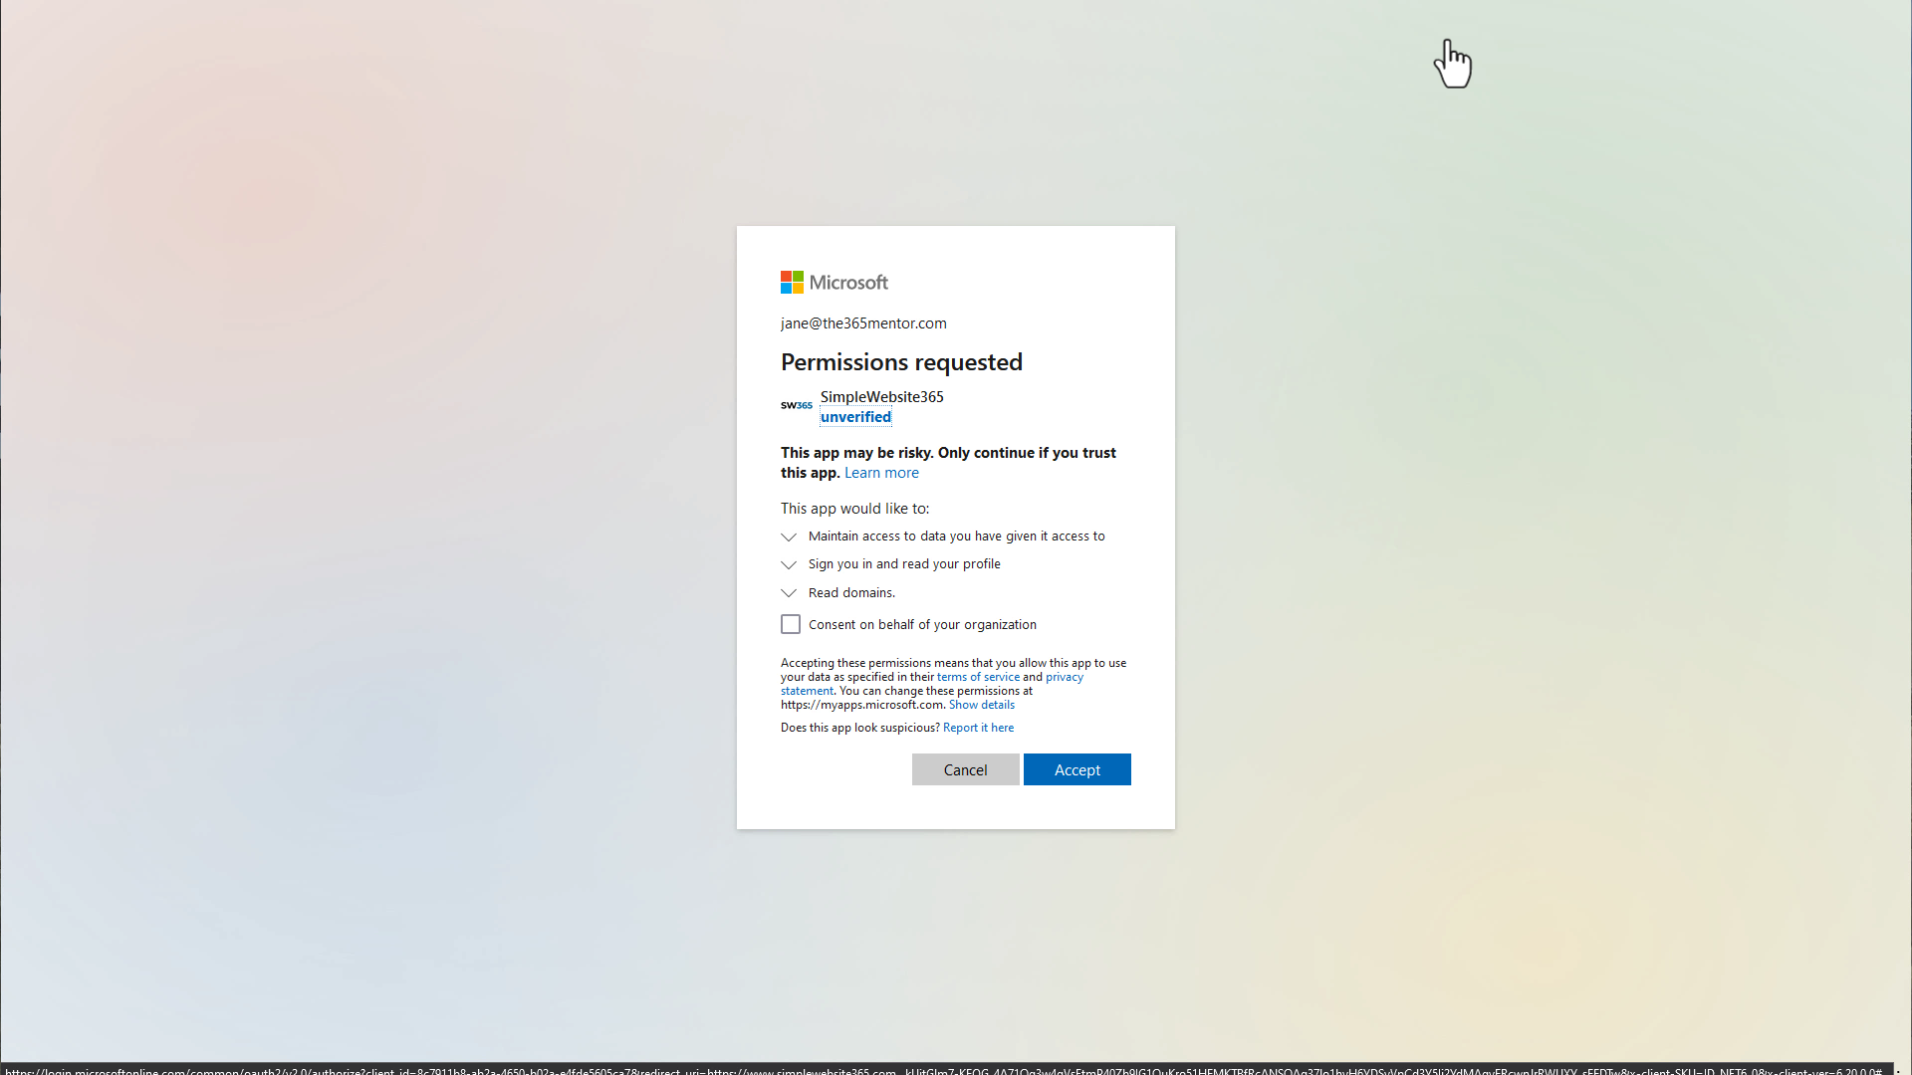Expand Sign you in and read profile

point(789,564)
